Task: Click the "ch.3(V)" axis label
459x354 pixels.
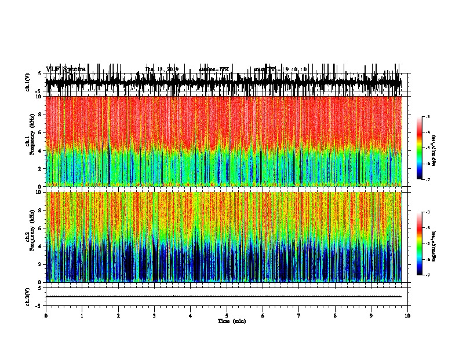Action: [x=27, y=297]
